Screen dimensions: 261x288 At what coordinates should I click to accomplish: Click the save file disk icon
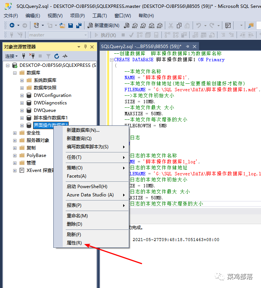tap(71, 26)
